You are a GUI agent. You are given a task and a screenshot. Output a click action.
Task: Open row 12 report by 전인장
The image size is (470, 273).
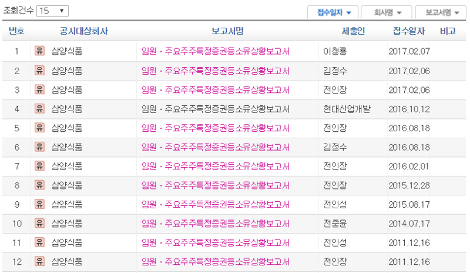[215, 262]
